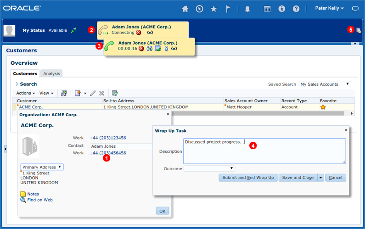Go to the Home icon
Screen dimensions: 365x229
click(x=185, y=9)
